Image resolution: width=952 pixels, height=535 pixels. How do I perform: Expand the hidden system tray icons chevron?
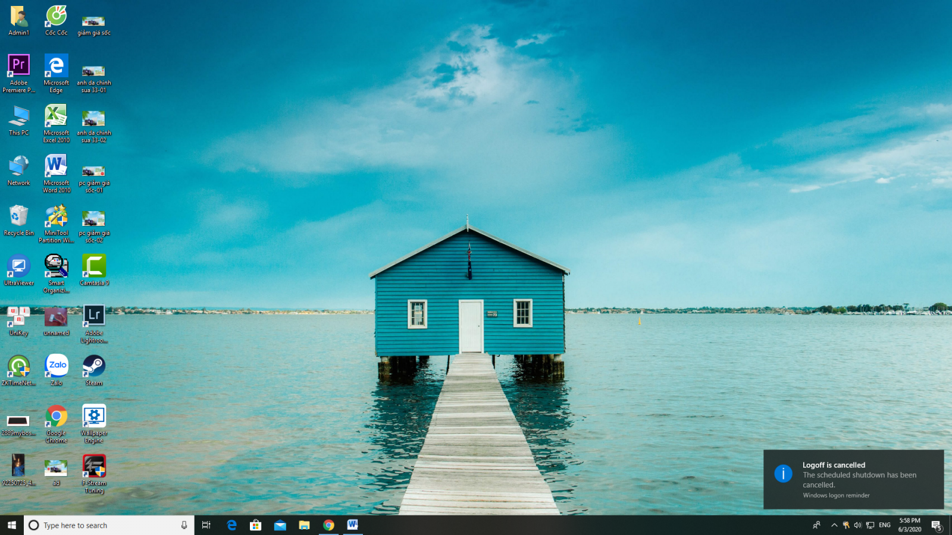(x=834, y=525)
